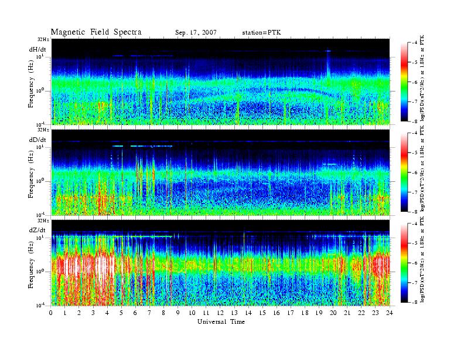
Task: Click the "Universal Time" axis label
Action: [221, 321]
